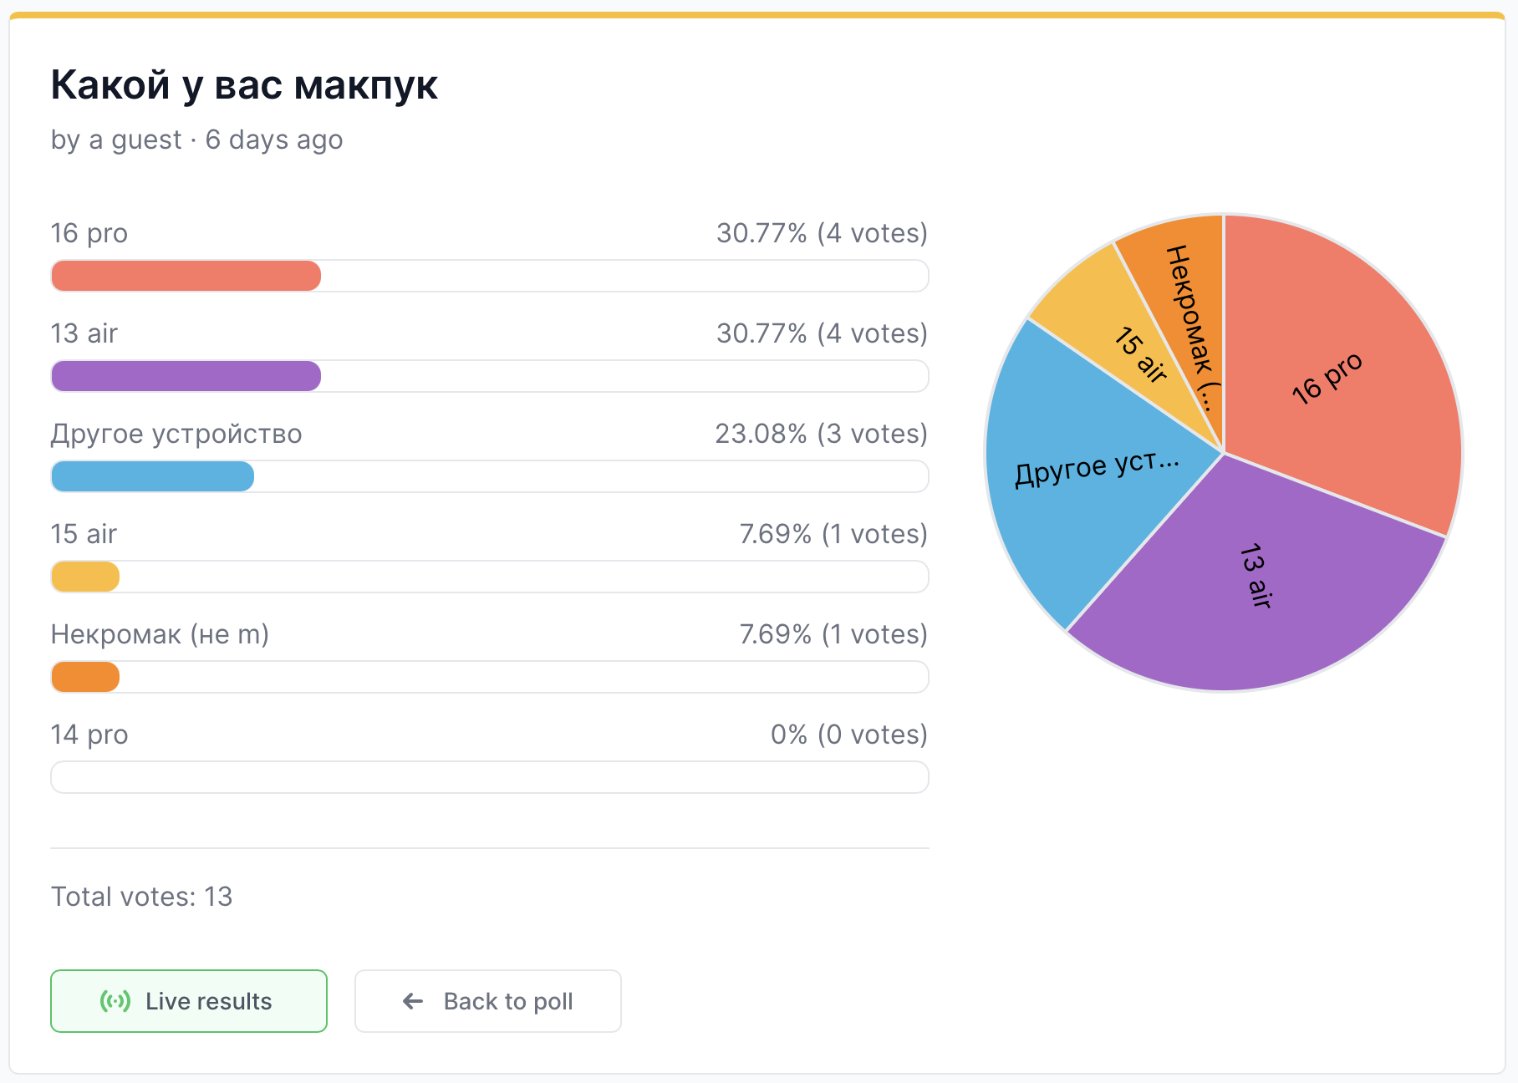Click the empty 14 pro progress bar

(490, 777)
